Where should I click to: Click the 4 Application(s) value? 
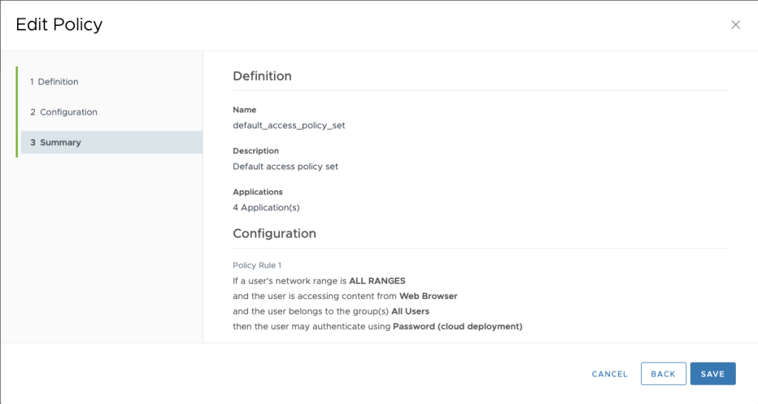point(266,207)
